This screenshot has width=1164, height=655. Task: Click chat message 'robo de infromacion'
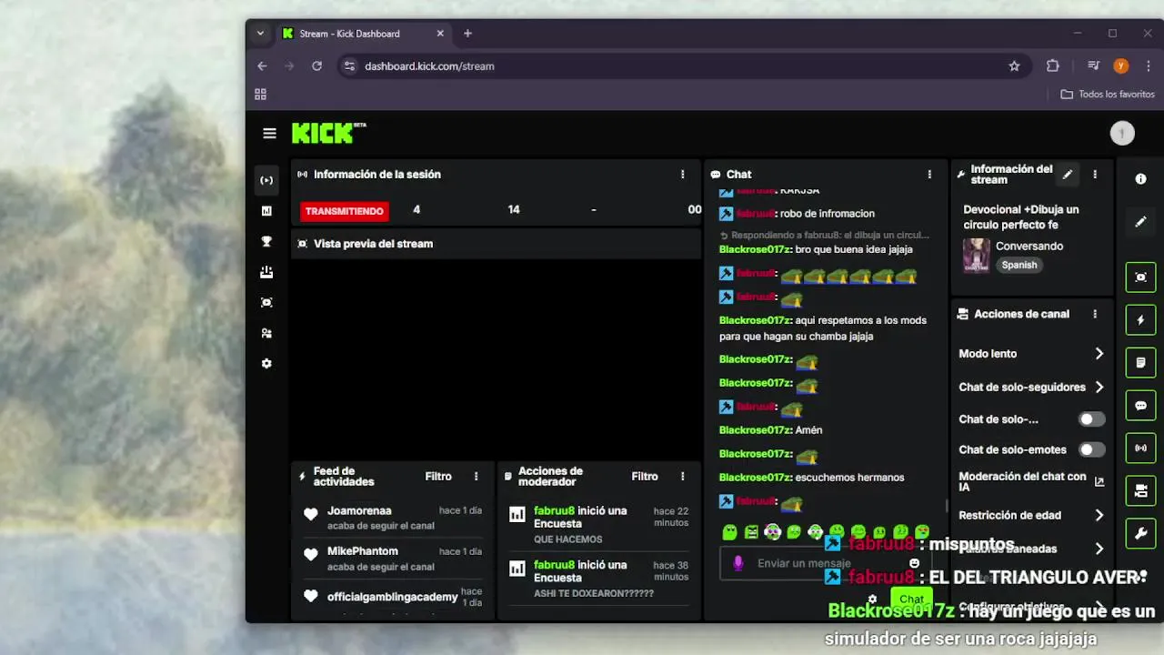[x=828, y=214]
